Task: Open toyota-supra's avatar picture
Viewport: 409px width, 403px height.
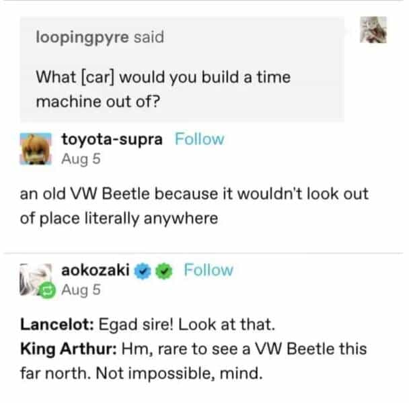Action: coord(36,148)
